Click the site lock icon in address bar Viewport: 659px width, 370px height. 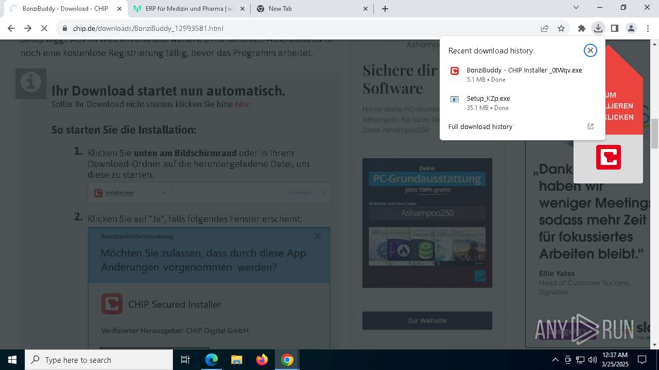64,28
